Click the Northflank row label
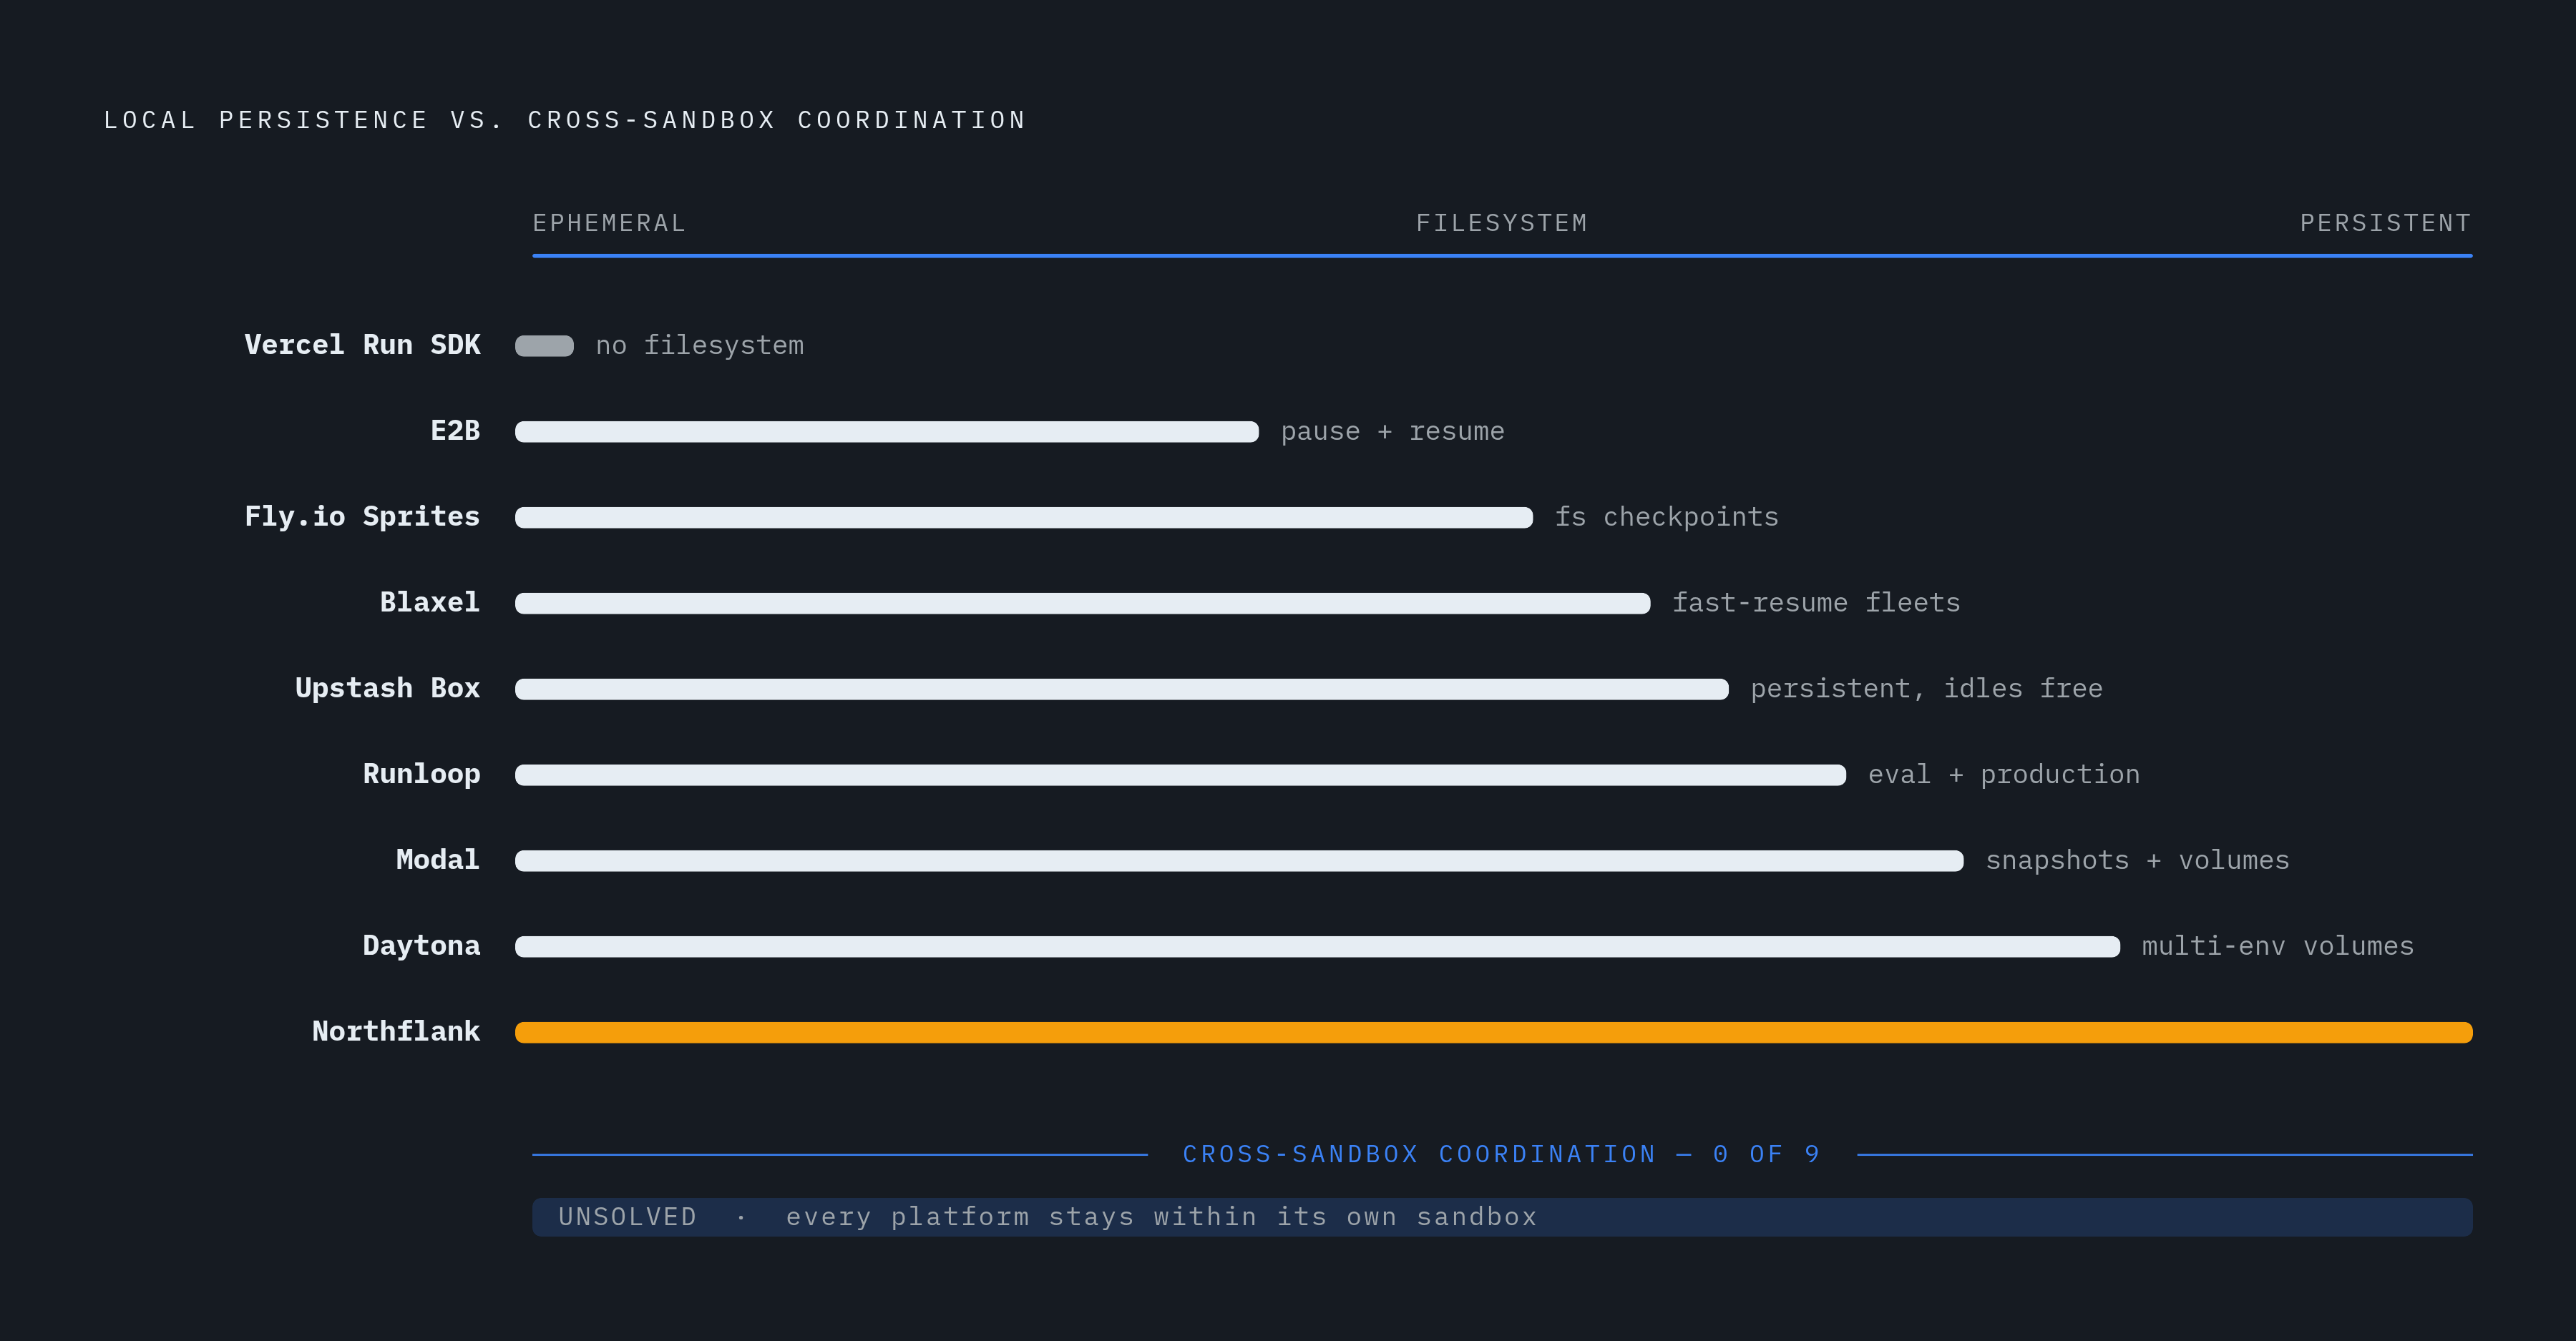Image resolution: width=2576 pixels, height=1341 pixels. 396,1032
